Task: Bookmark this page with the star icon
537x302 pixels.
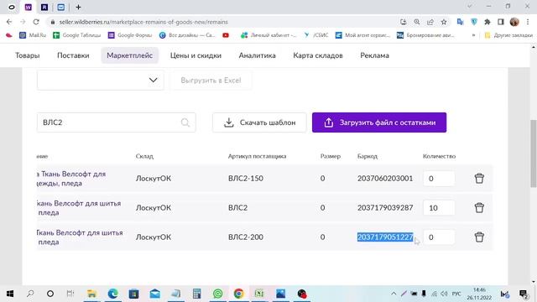Action: [444, 22]
